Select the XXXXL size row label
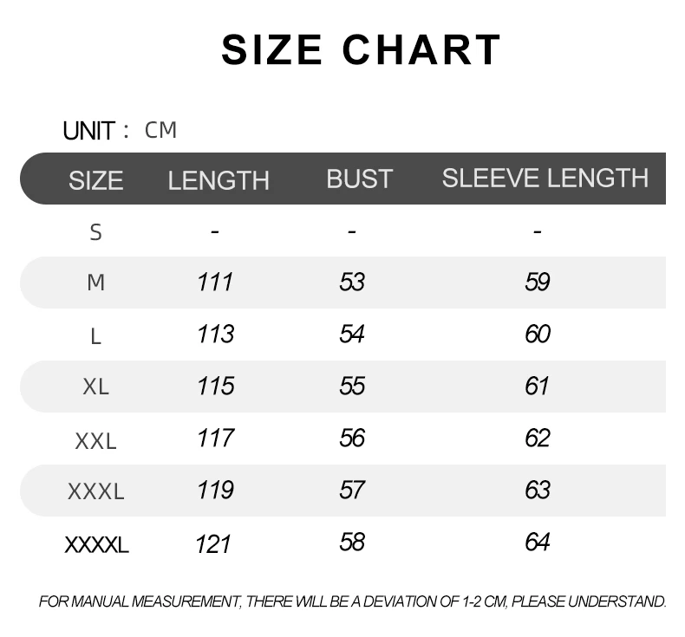Viewport: 685px width, 637px height. point(96,545)
